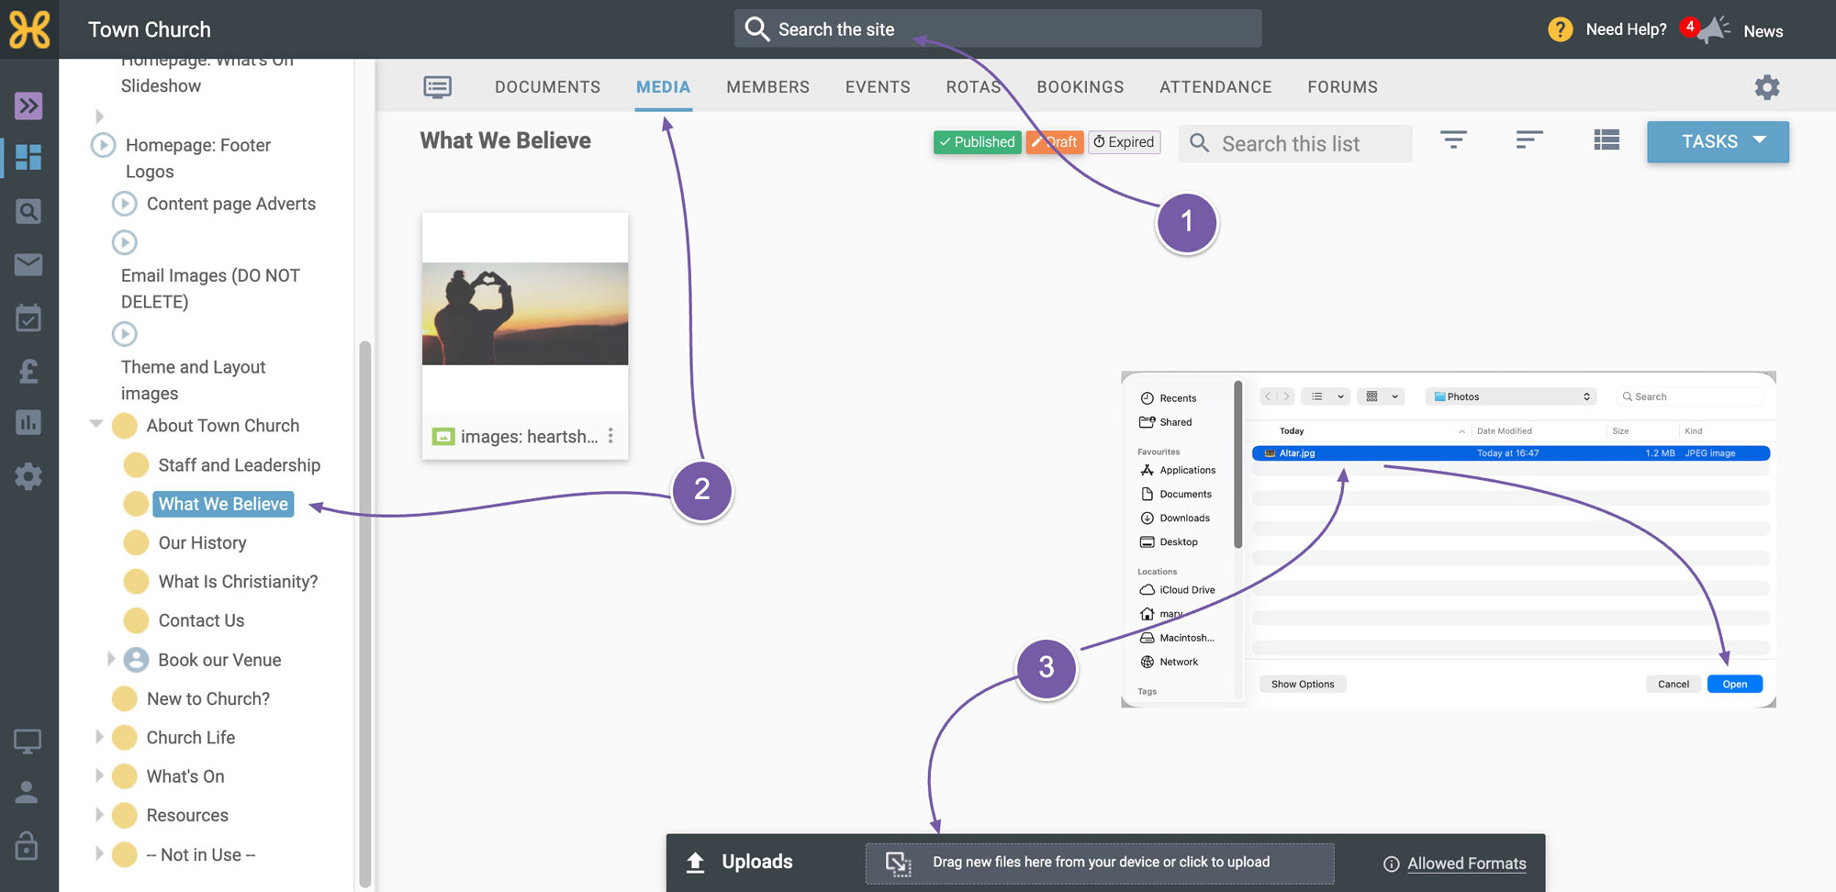Screen dimensions: 1836x892
Task: Select Staff and Leadership tree item
Action: pos(239,465)
